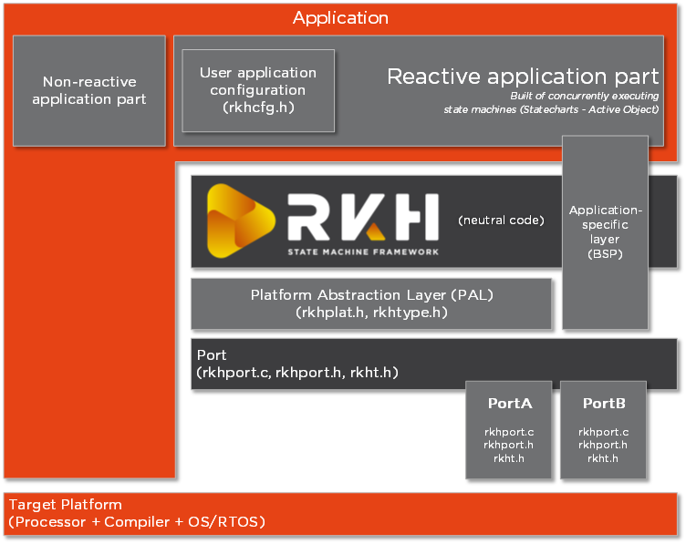Click the Target Platform bar at bottom
The width and height of the screenshot is (686, 544).
tap(342, 514)
